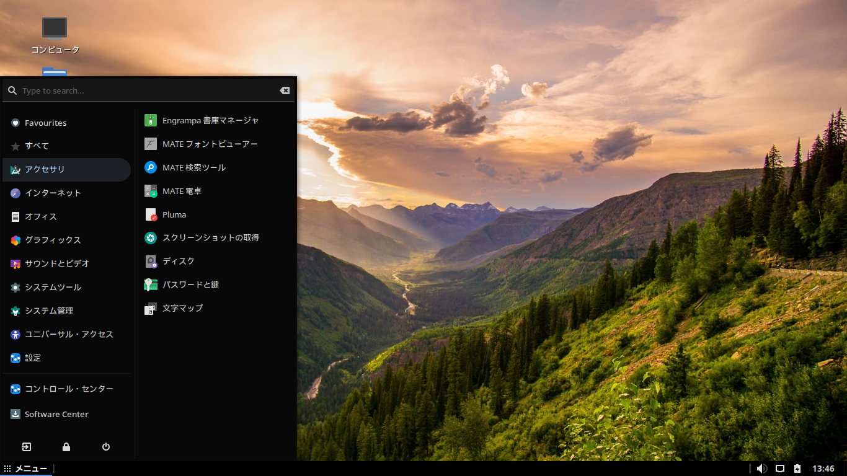Open Pluma text editor icon
Viewport: 847px width, 476px height.
click(x=151, y=214)
